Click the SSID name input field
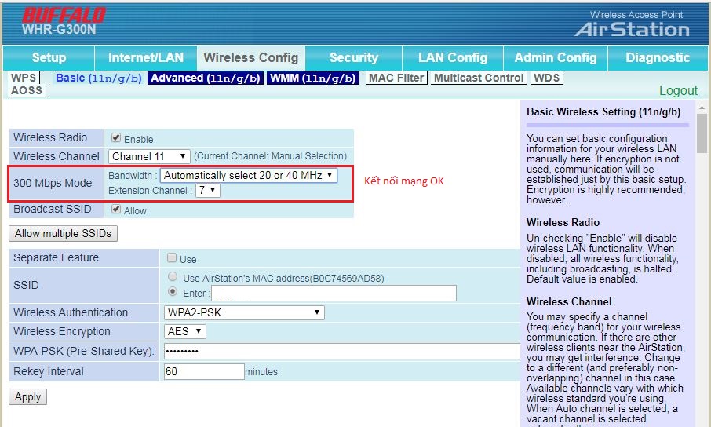The width and height of the screenshot is (711, 427). click(334, 293)
